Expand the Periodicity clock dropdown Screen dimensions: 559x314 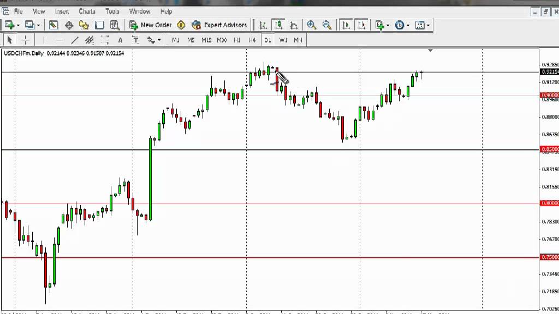(x=407, y=25)
